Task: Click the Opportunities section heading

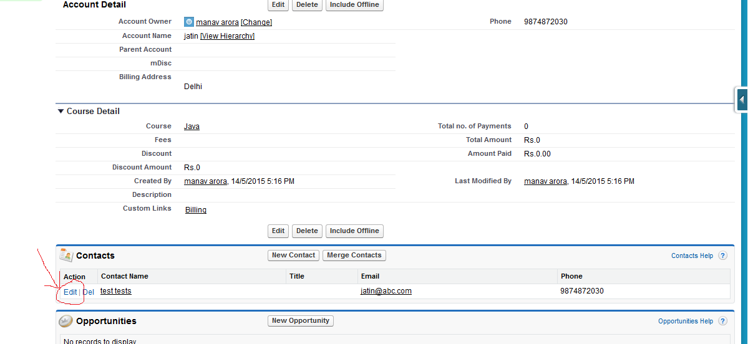Action: [x=107, y=321]
